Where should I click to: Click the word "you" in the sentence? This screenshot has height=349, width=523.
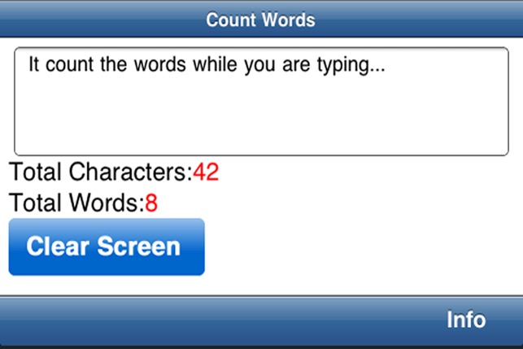point(259,65)
